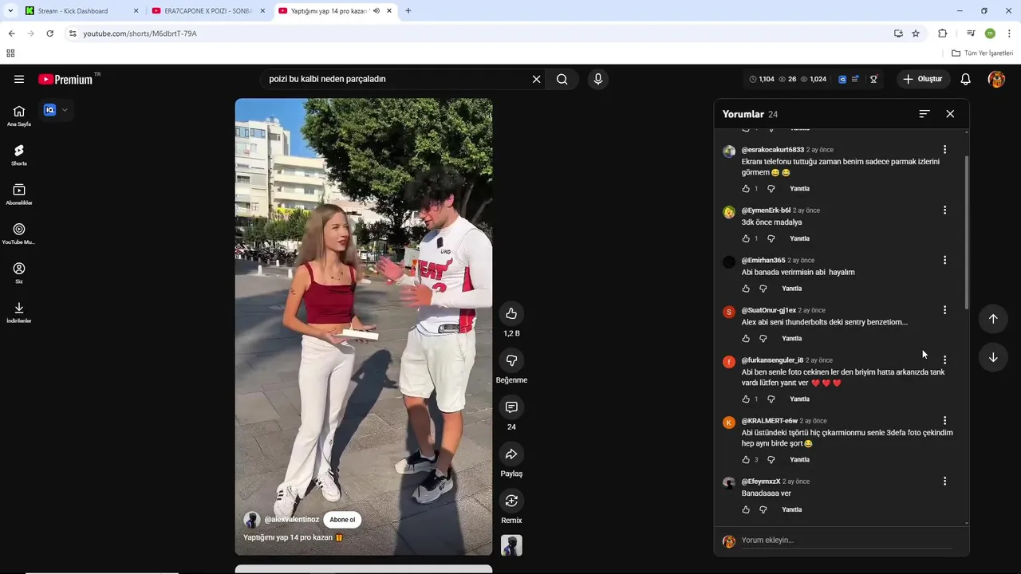Open the Remix option
The width and height of the screenshot is (1021, 574).
(x=511, y=501)
